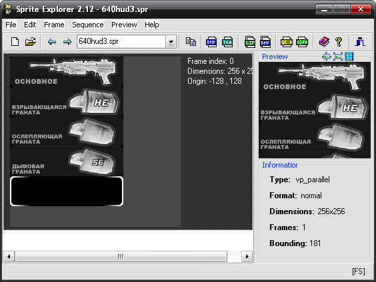
Task: Open the Help menu
Action: click(152, 25)
